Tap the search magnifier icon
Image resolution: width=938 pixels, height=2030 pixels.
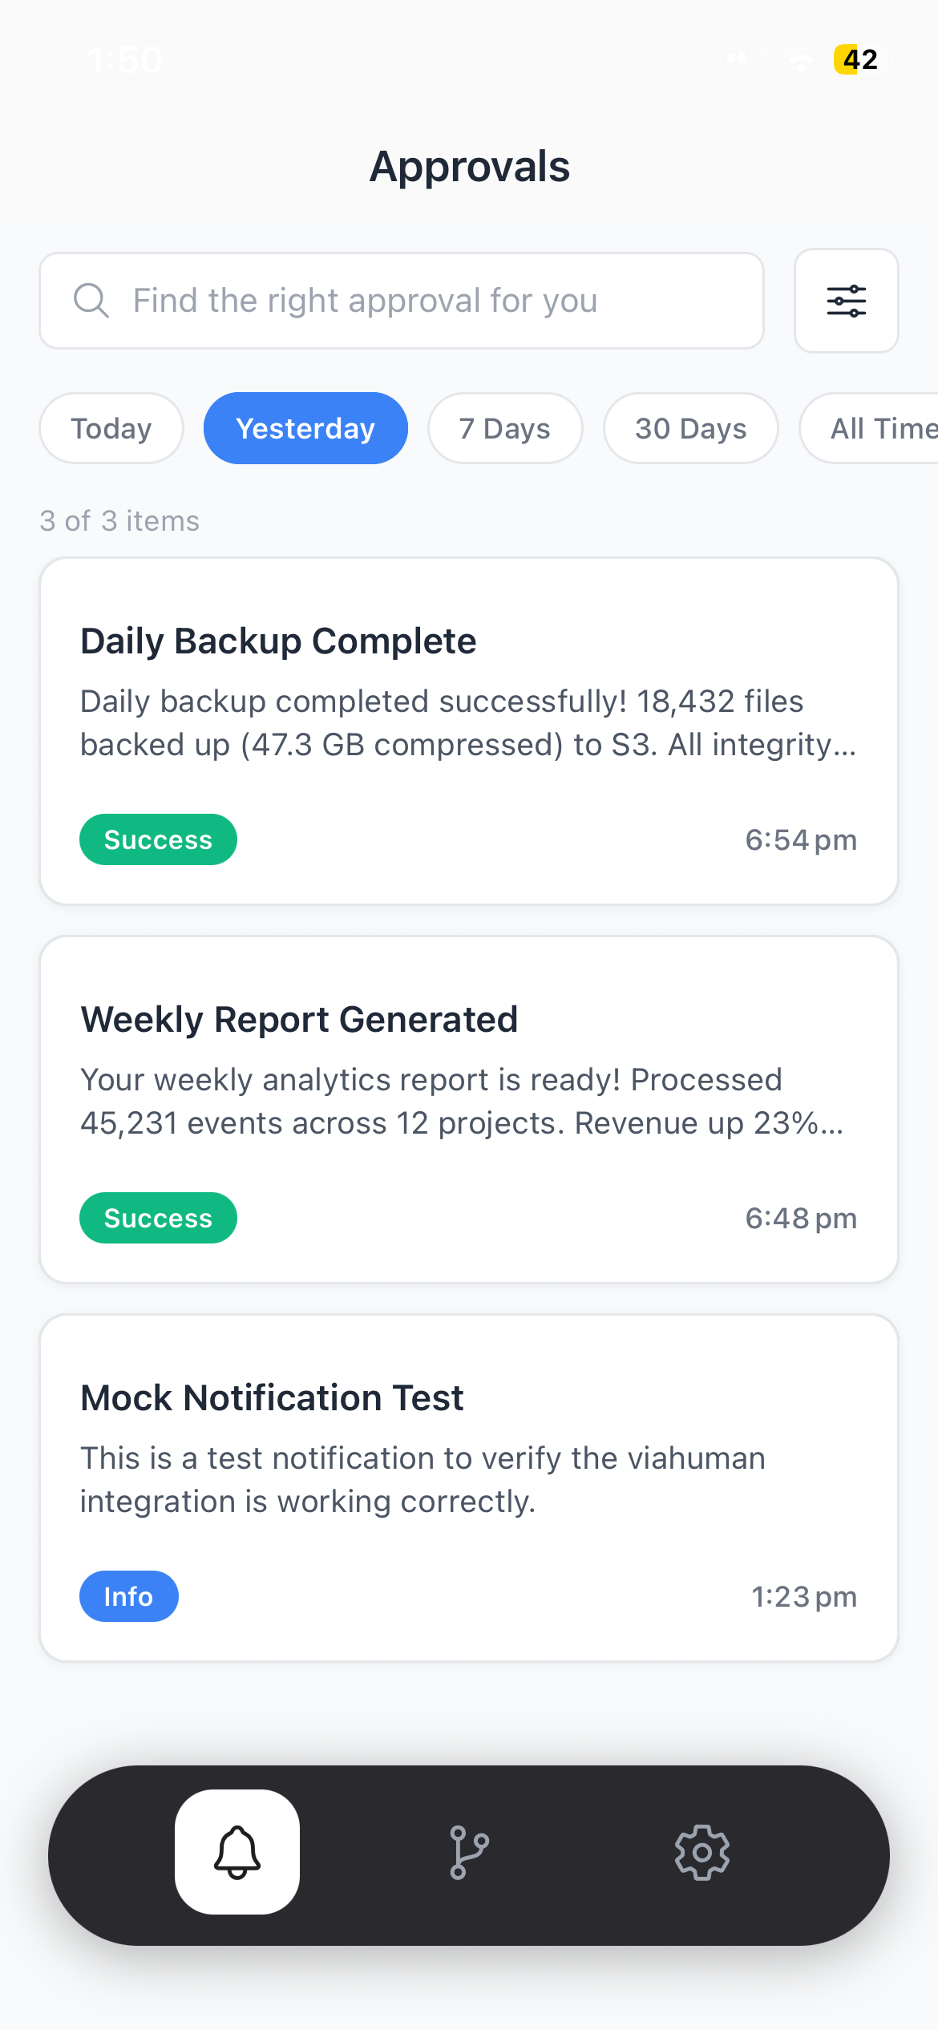[92, 301]
